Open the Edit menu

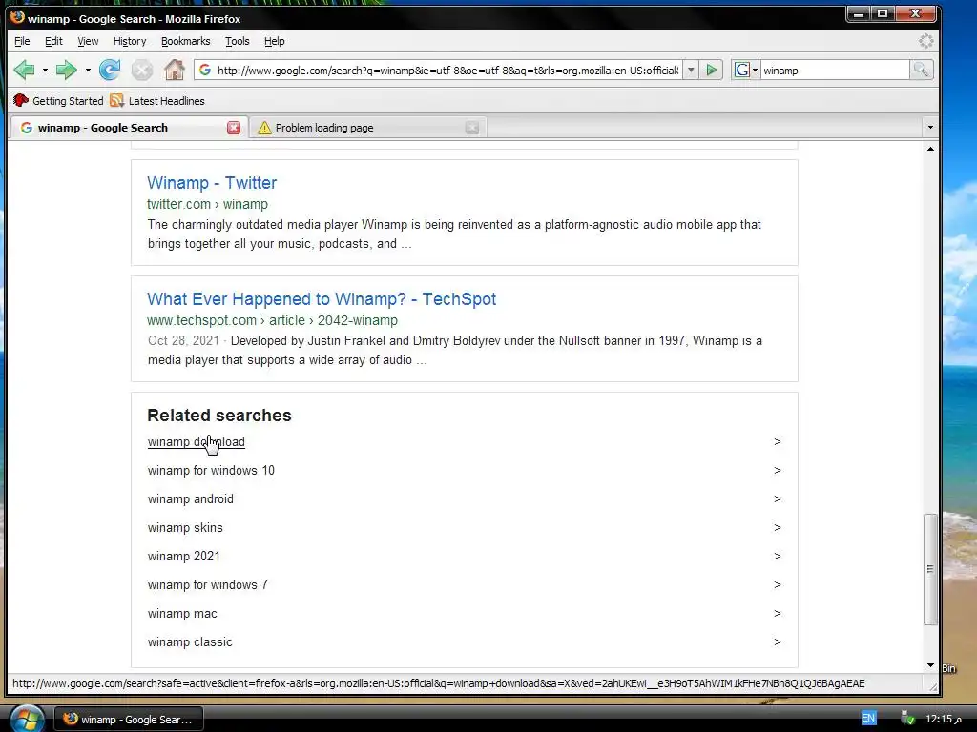tap(53, 41)
